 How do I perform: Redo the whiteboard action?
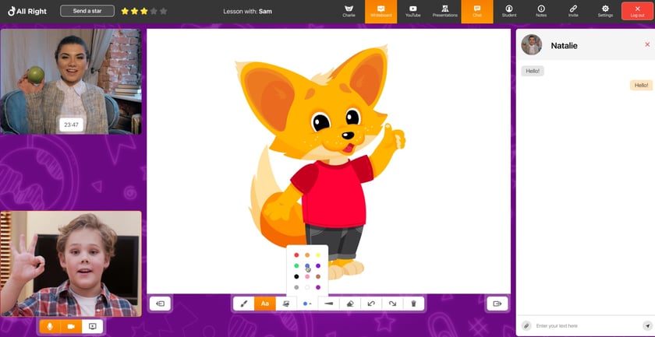(392, 304)
